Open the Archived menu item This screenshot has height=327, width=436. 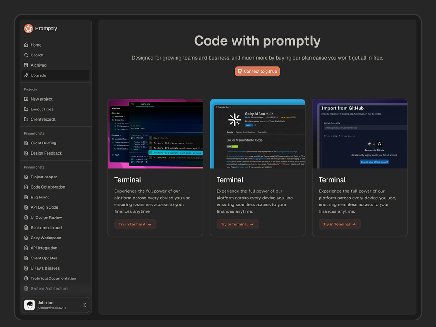click(55, 65)
